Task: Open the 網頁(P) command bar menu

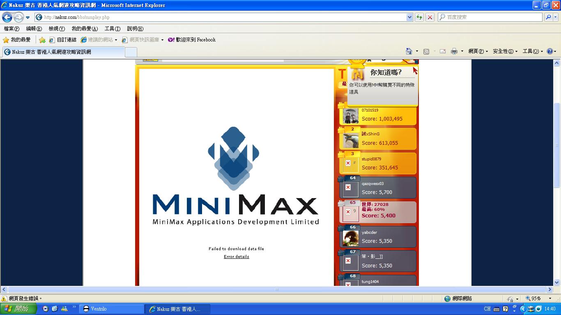Action: coord(478,51)
